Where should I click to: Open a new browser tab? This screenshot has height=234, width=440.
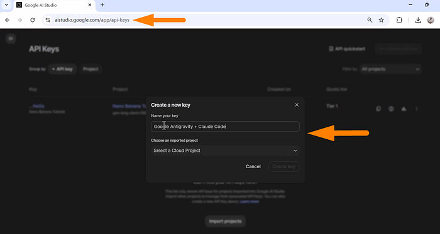coord(102,5)
